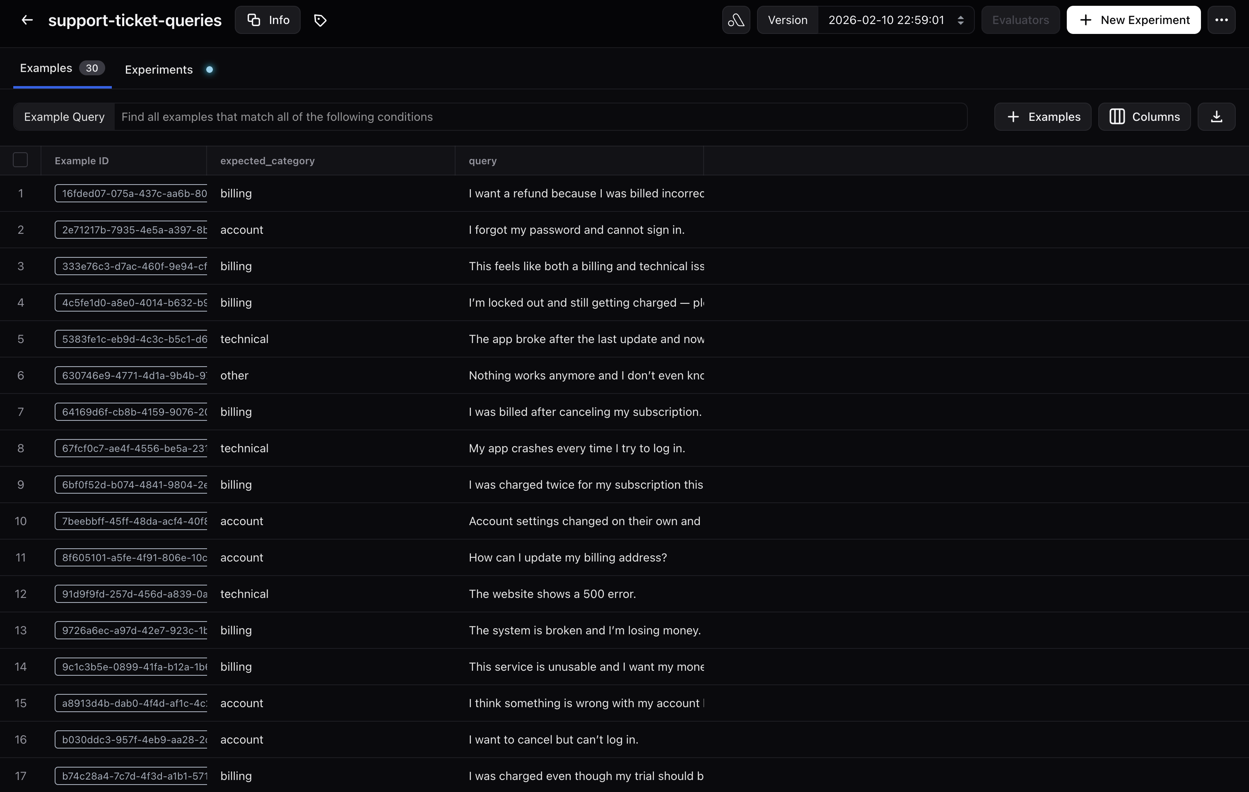
Task: Click the back arrow icon
Action: 27,20
